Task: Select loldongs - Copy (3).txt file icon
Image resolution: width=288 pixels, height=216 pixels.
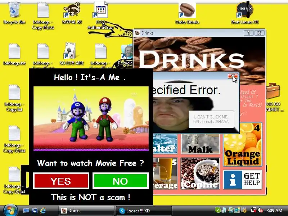Action: click(14, 180)
